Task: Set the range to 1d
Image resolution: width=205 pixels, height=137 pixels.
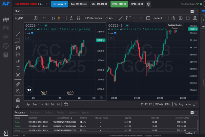Action: (x=58, y=104)
